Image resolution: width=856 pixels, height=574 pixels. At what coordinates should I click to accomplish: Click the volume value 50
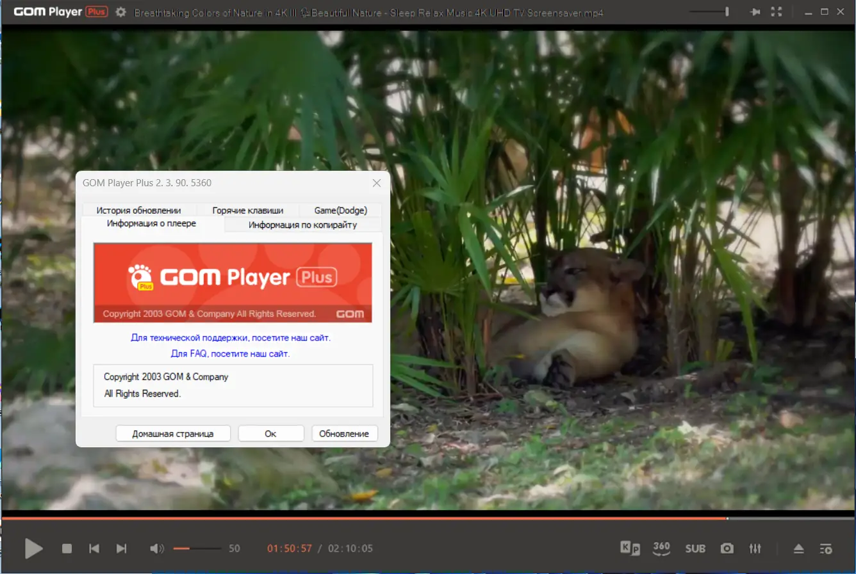(x=235, y=548)
